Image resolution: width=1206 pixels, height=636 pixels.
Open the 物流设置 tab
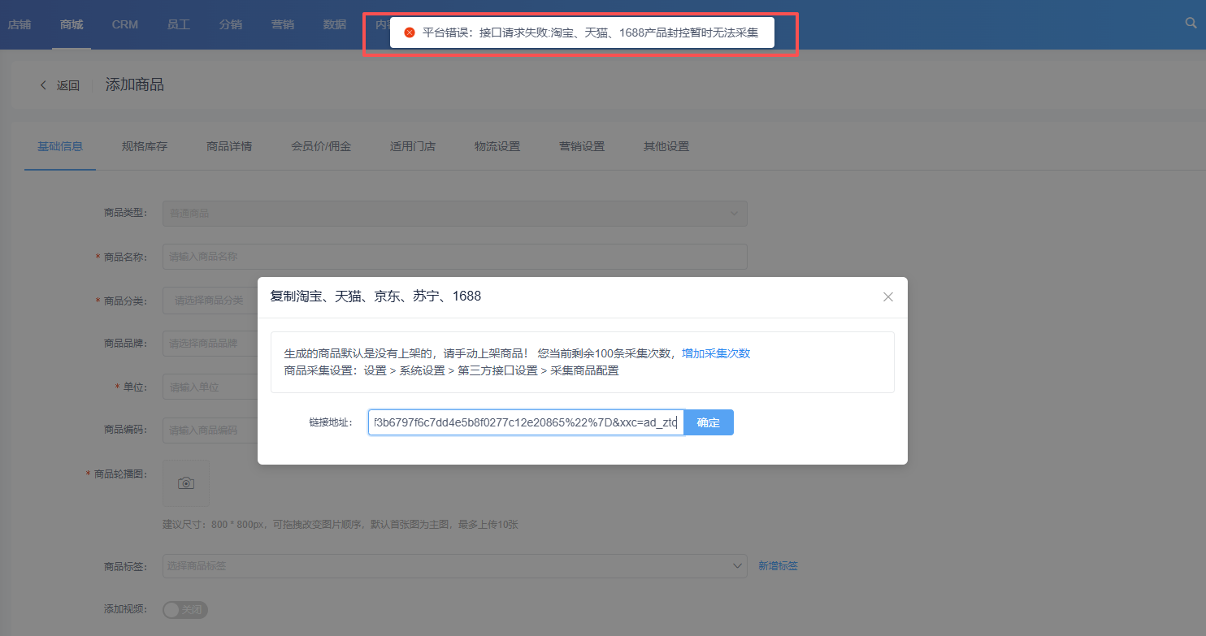(x=497, y=146)
